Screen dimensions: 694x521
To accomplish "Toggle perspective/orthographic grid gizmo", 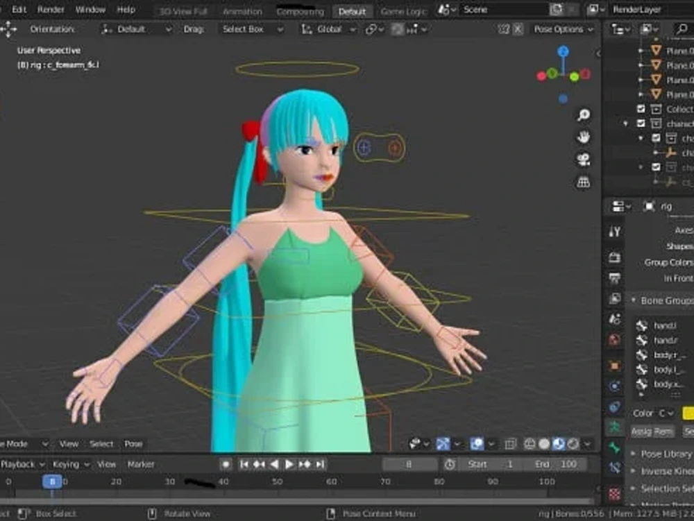I will point(584,182).
